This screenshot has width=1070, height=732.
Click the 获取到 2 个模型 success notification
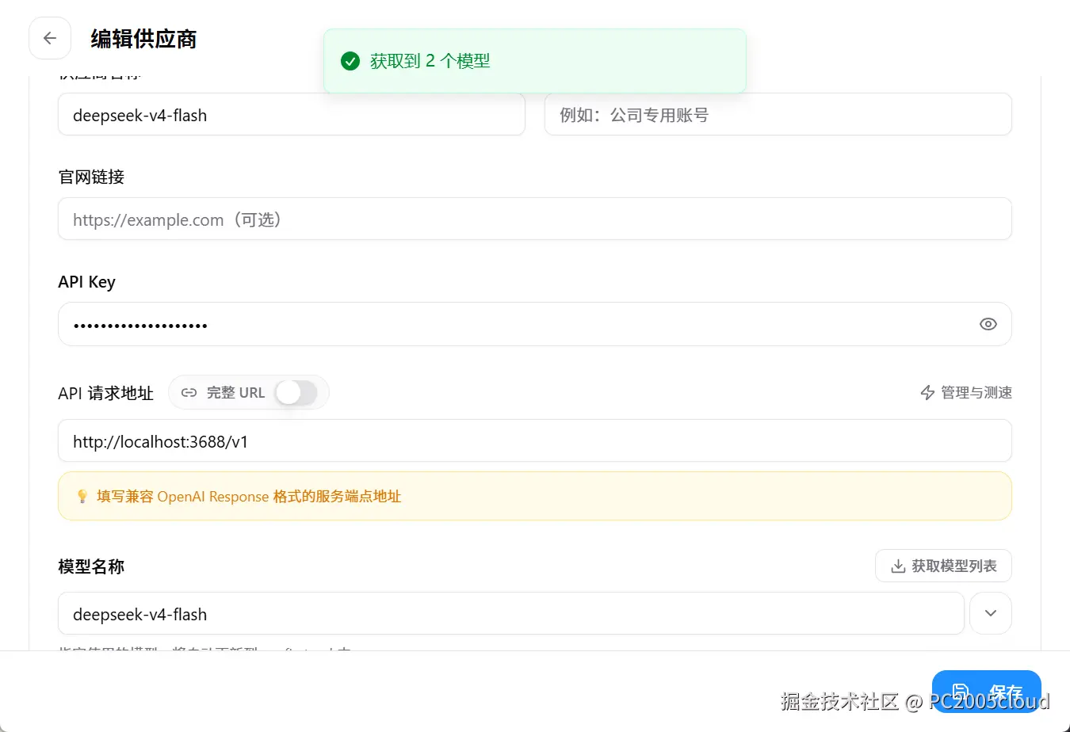tap(535, 61)
